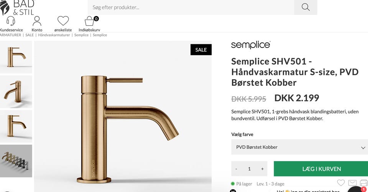Viewport: 368px width, 192px height.
Task: Expand the Vælg farve dropdown
Action: [x=299, y=147]
